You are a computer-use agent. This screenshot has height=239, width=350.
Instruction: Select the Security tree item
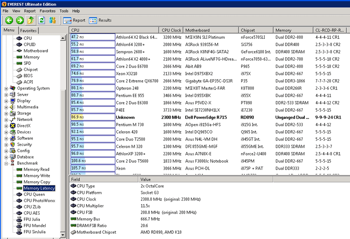tap(25, 144)
